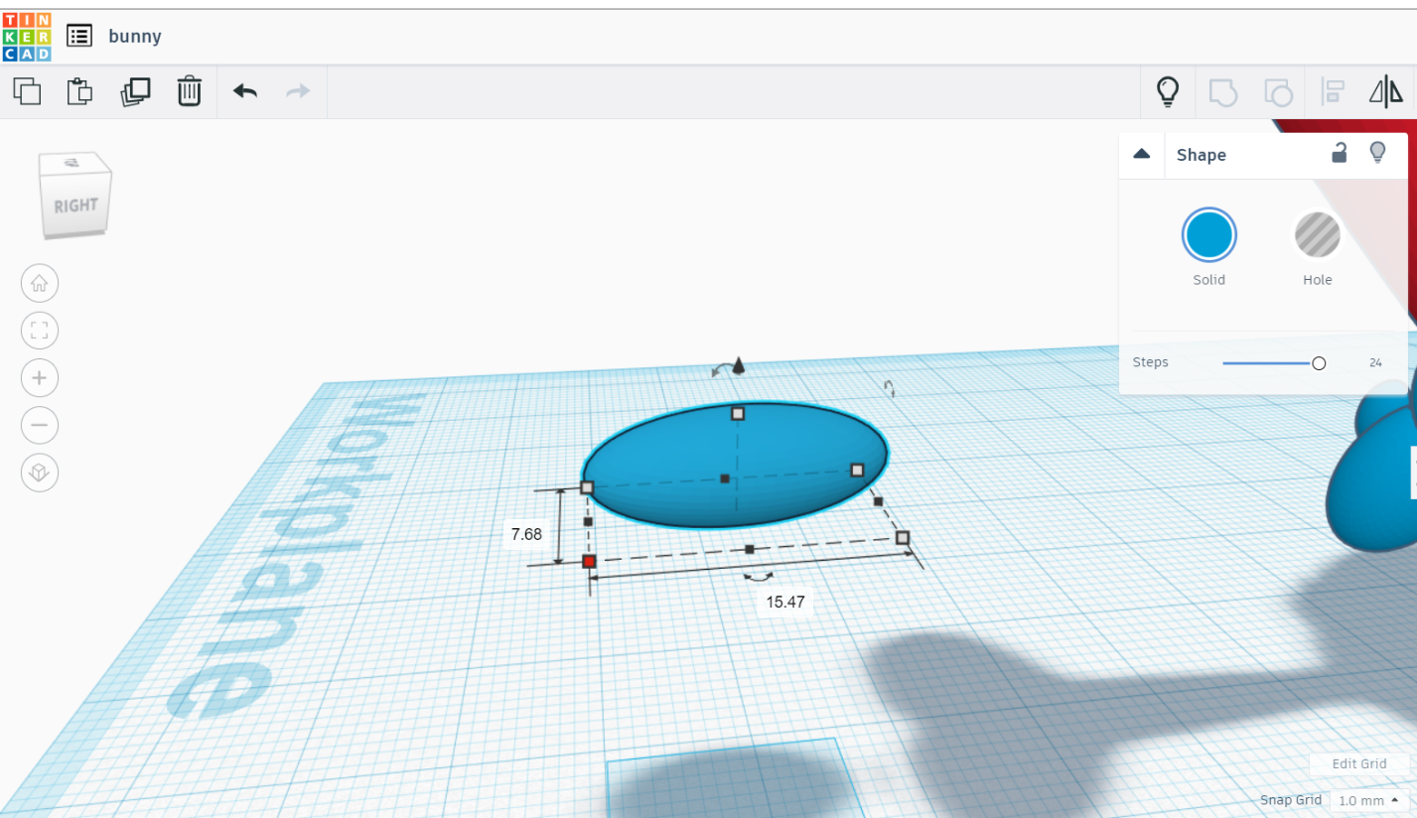1417x818 pixels.
Task: Select the Hole striped swatch
Action: point(1318,235)
